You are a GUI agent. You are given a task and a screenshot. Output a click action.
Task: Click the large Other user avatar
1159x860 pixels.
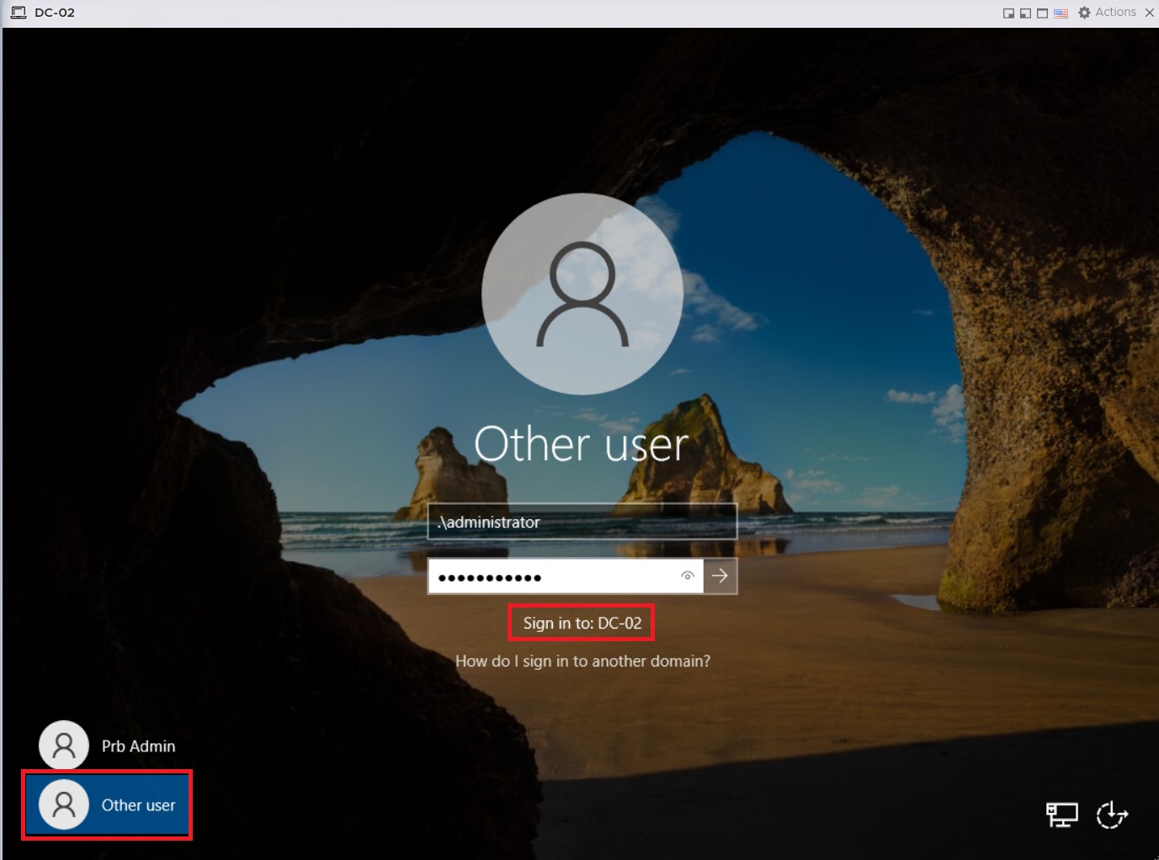pos(582,294)
